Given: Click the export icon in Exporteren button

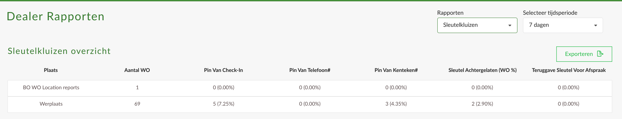Looking at the screenshot, I should pos(600,54).
